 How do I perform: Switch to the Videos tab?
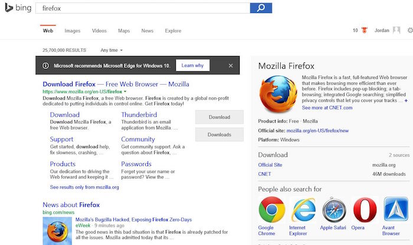click(x=99, y=31)
